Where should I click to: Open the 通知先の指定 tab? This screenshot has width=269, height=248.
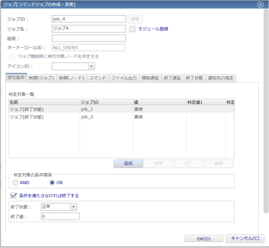pos(221,78)
